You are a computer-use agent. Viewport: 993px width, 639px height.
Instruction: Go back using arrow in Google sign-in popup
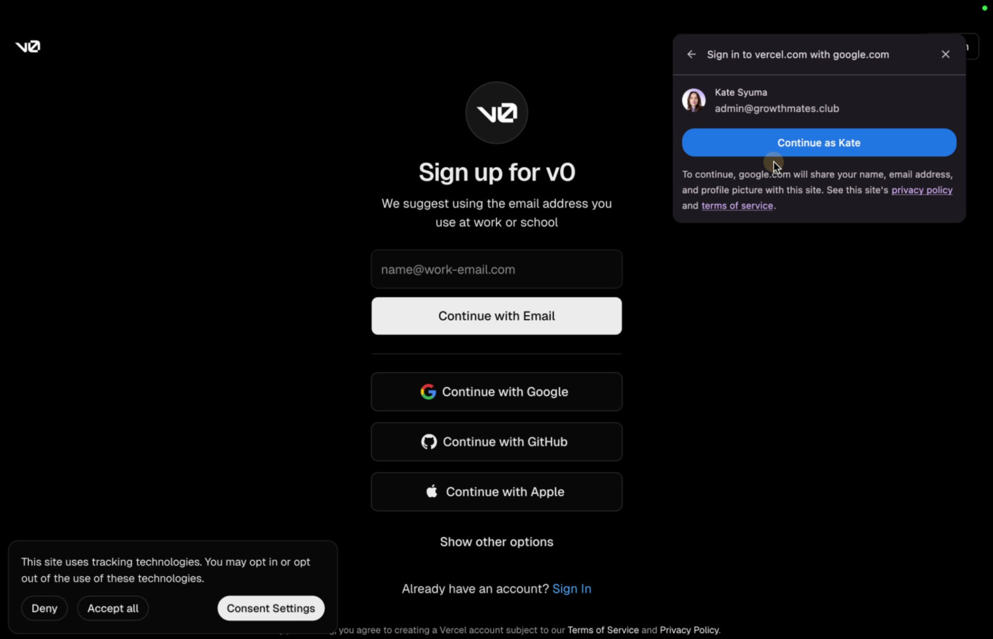tap(691, 54)
